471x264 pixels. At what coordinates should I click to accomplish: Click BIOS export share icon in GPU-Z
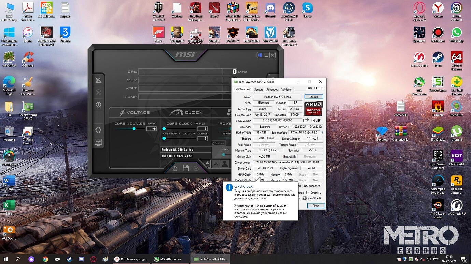coord(306,120)
